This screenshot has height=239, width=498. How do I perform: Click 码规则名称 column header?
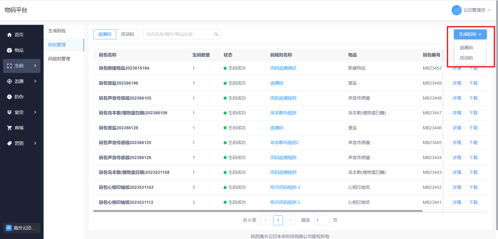coord(281,55)
